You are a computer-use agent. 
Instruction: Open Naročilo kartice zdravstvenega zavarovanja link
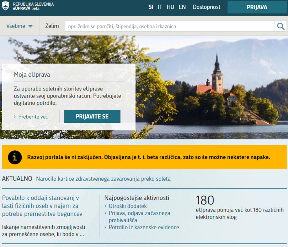[103, 179]
